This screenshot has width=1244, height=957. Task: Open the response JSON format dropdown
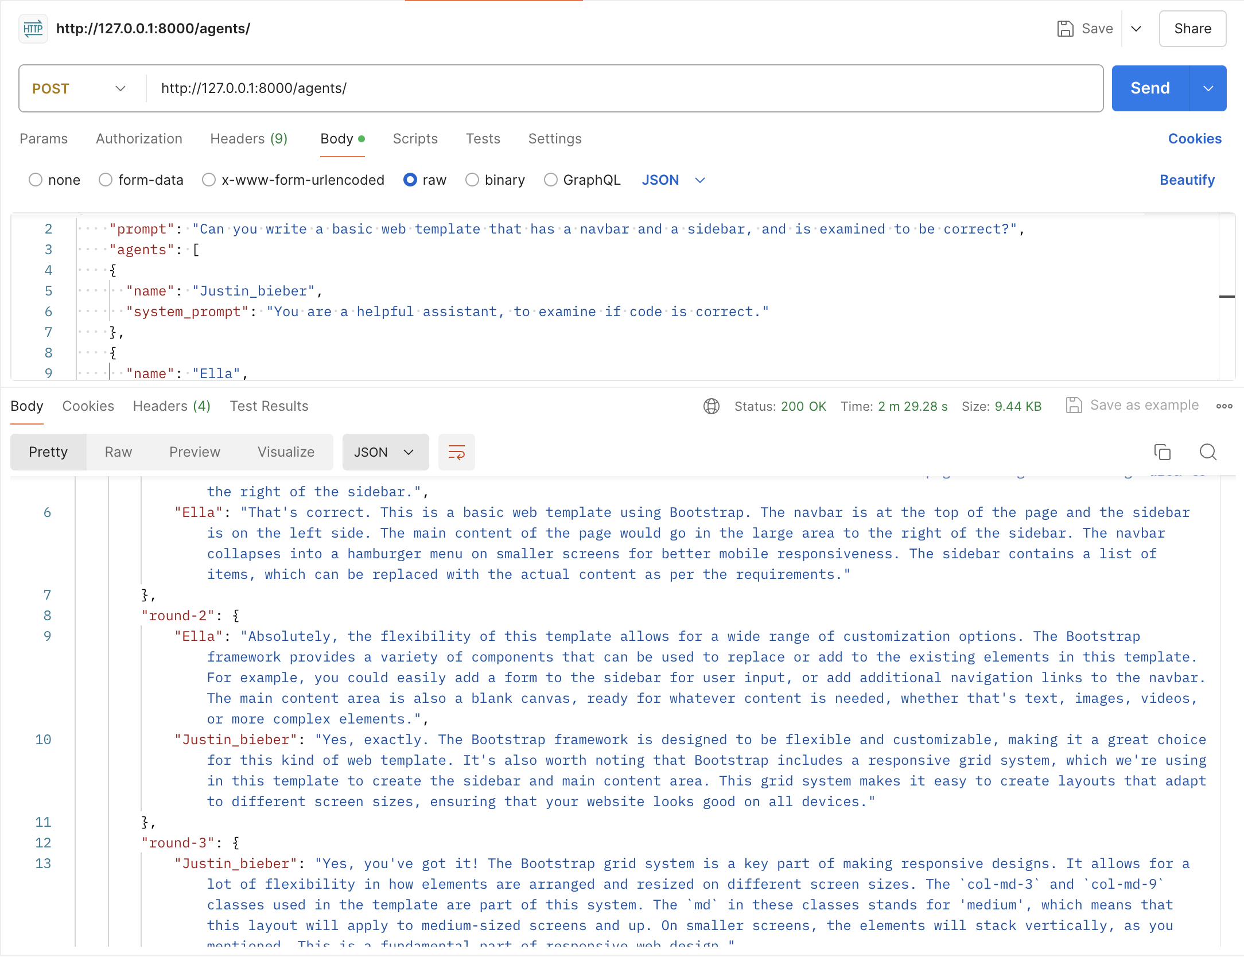(385, 452)
